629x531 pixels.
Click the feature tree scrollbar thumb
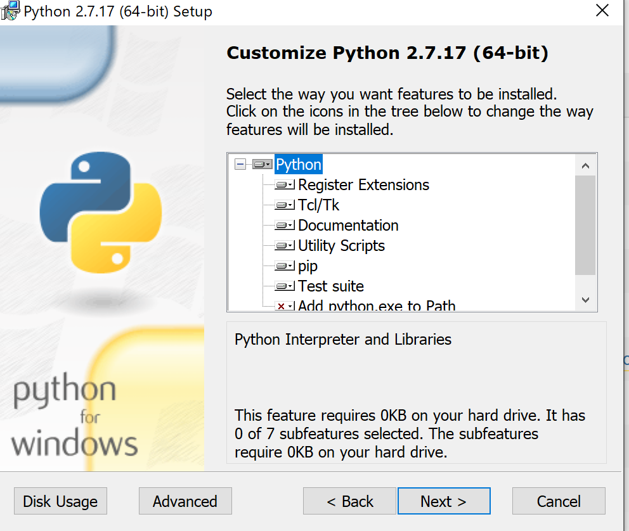(x=585, y=225)
